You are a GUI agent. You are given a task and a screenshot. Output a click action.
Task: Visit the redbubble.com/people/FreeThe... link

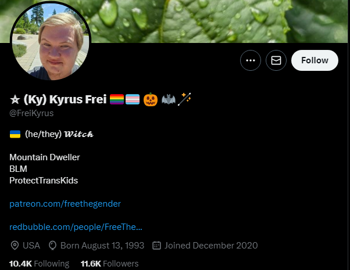pyautogui.click(x=76, y=227)
